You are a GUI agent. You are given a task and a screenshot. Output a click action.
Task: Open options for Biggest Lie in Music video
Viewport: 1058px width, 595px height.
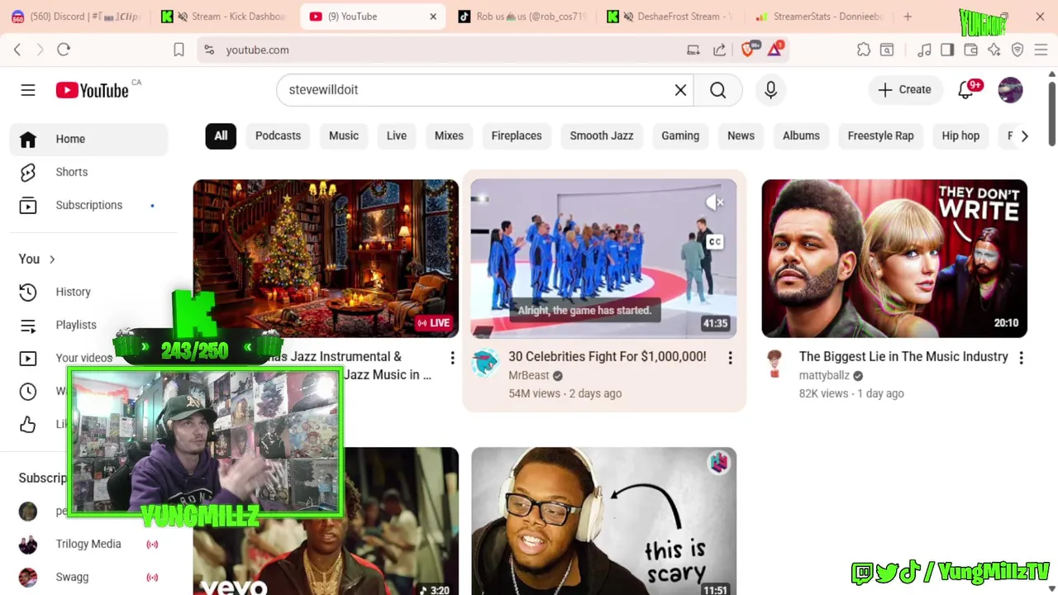tap(1021, 358)
